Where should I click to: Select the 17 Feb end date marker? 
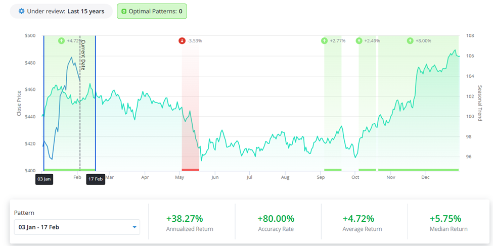pyautogui.click(x=96, y=179)
